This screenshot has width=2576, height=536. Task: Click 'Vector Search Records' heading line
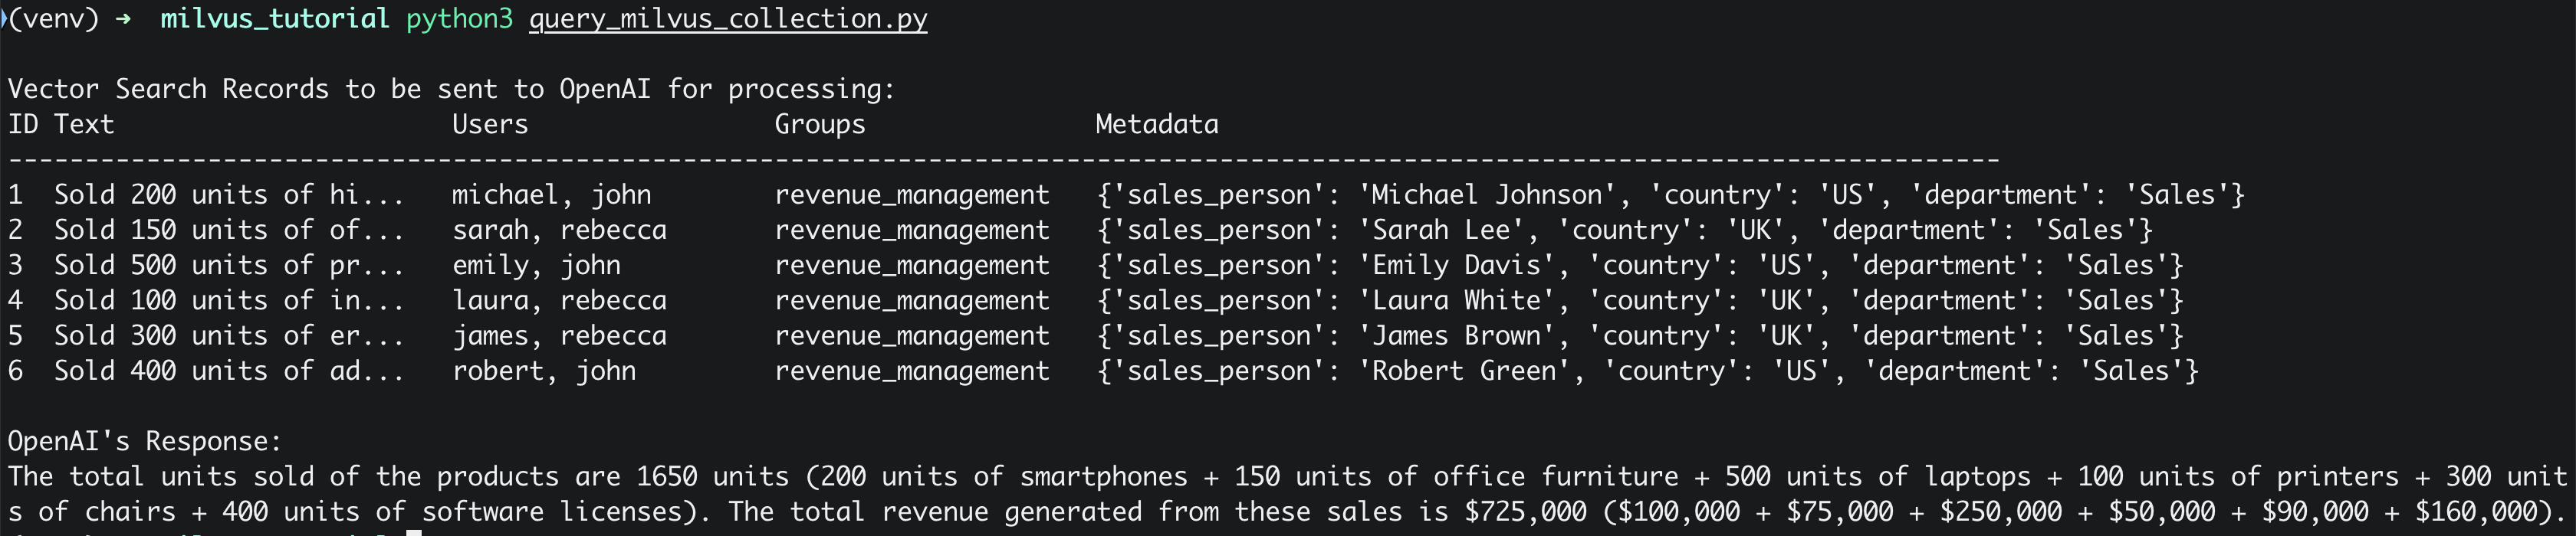coord(451,90)
